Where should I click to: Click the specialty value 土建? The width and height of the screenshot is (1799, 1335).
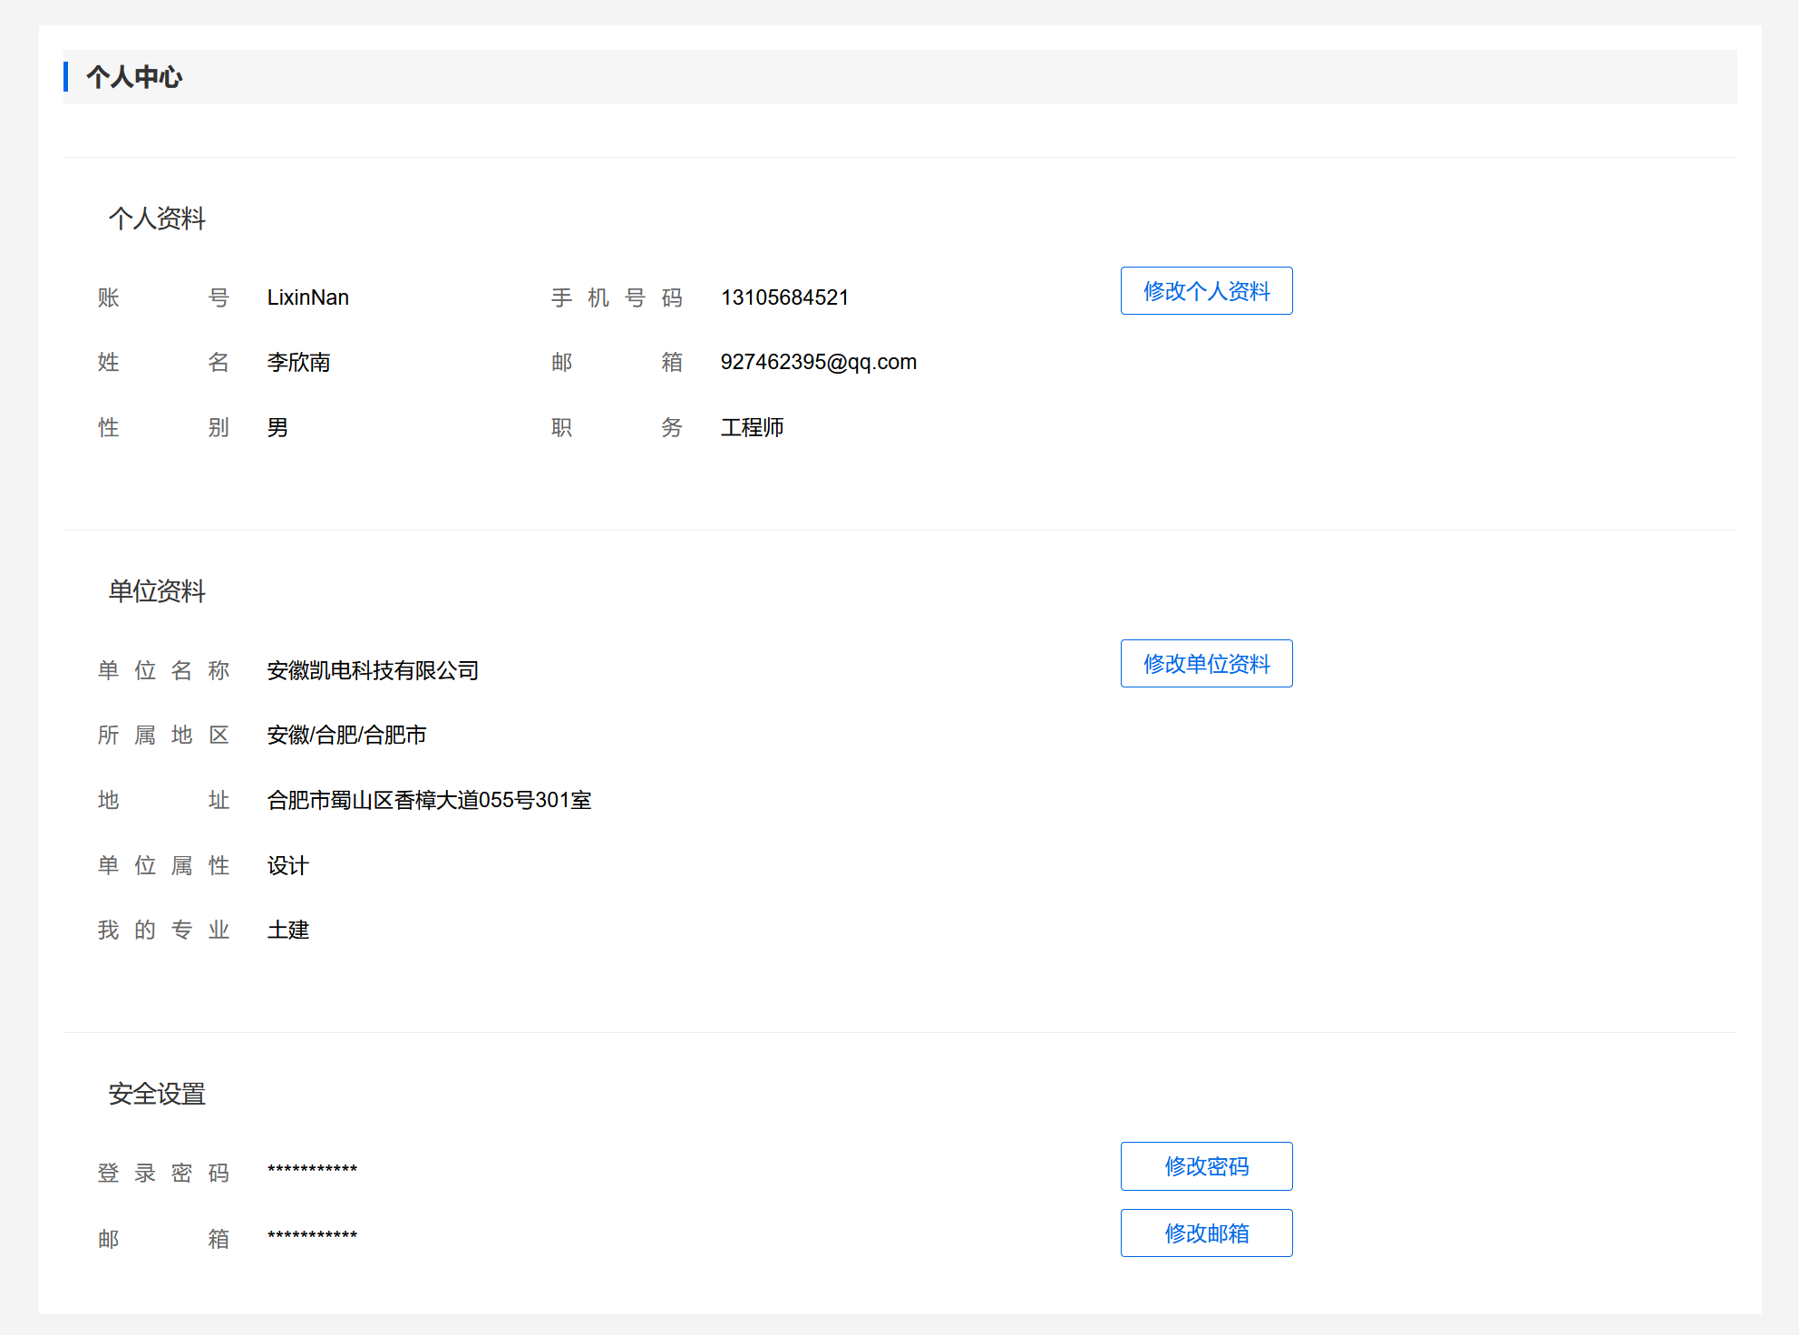287,930
